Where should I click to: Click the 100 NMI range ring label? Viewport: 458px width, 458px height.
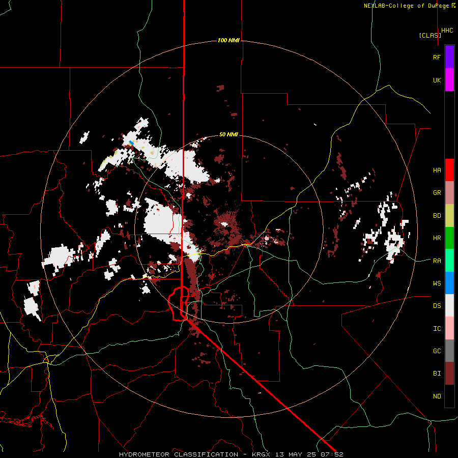228,40
